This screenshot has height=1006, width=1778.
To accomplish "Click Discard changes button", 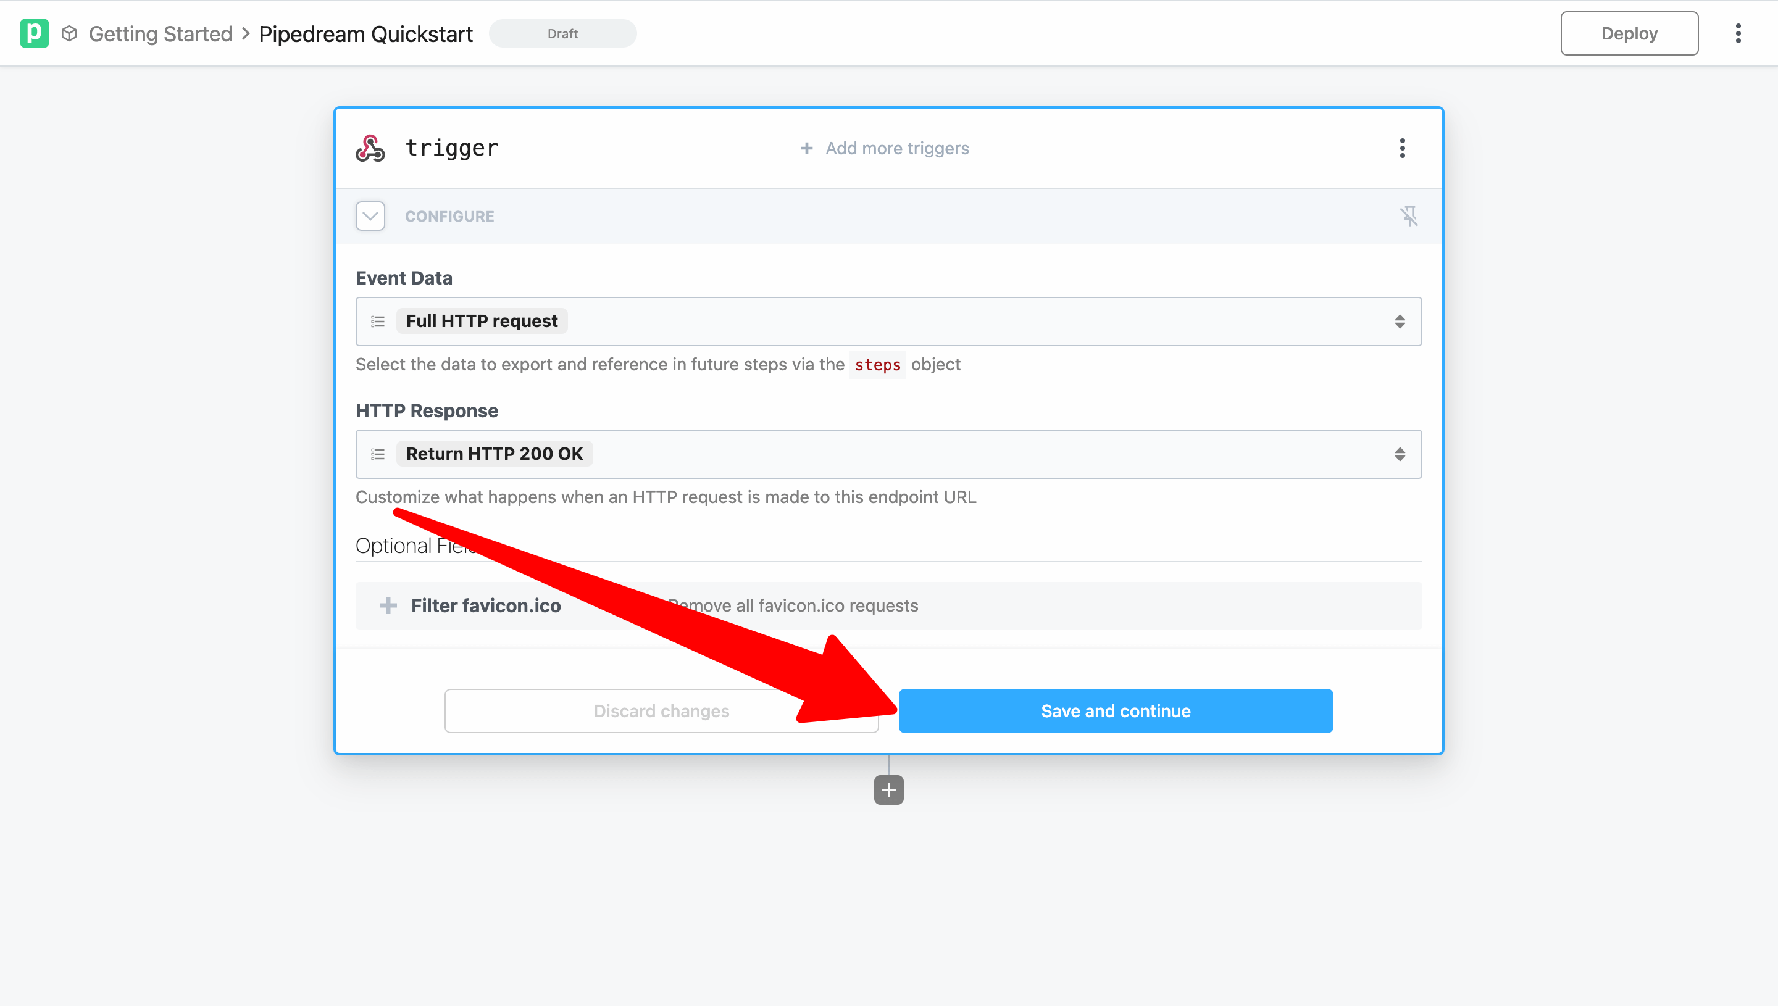I will tap(661, 710).
